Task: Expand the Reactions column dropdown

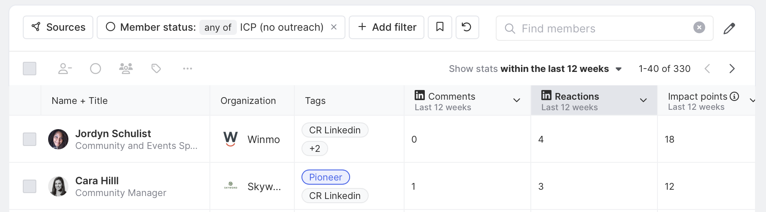Action: (643, 101)
